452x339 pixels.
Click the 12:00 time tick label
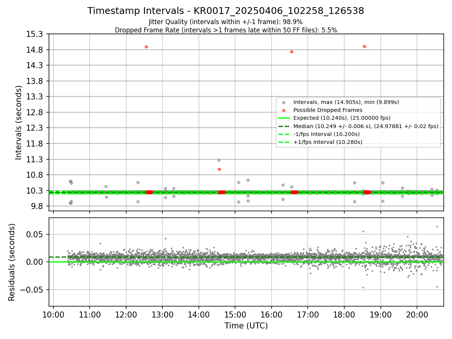tap(126, 315)
